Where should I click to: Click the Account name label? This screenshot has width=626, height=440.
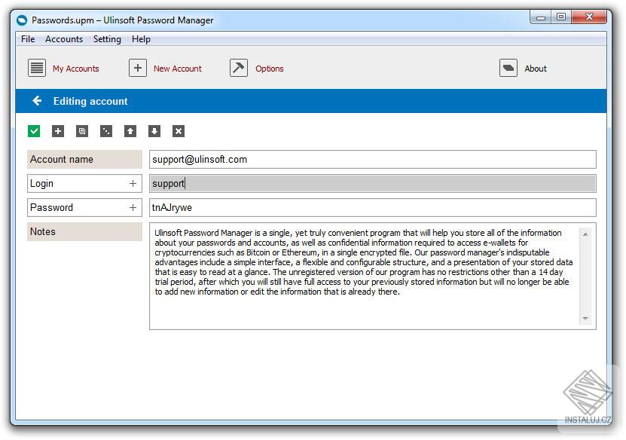click(84, 159)
